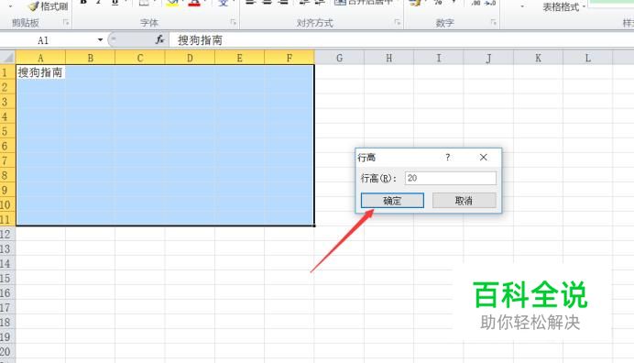Select column F header
The width and height of the screenshot is (634, 363).
pyautogui.click(x=290, y=58)
